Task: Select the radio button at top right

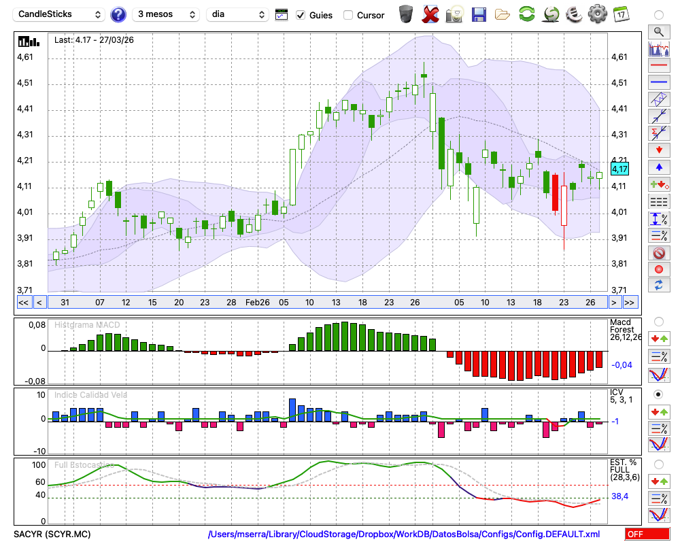Action: (659, 15)
